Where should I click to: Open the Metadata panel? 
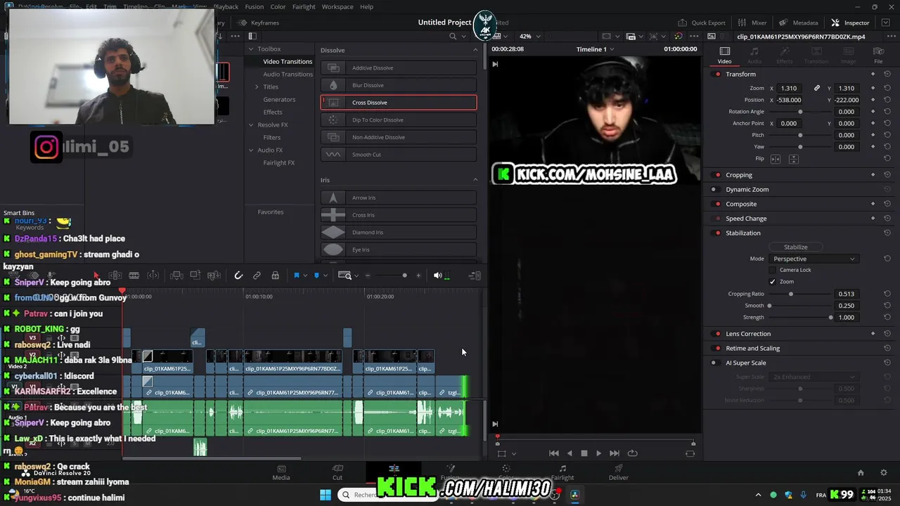tap(798, 22)
